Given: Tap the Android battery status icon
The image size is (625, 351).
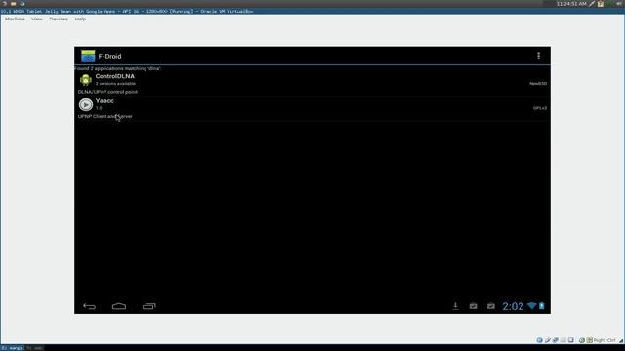Looking at the screenshot, I should pyautogui.click(x=542, y=305).
